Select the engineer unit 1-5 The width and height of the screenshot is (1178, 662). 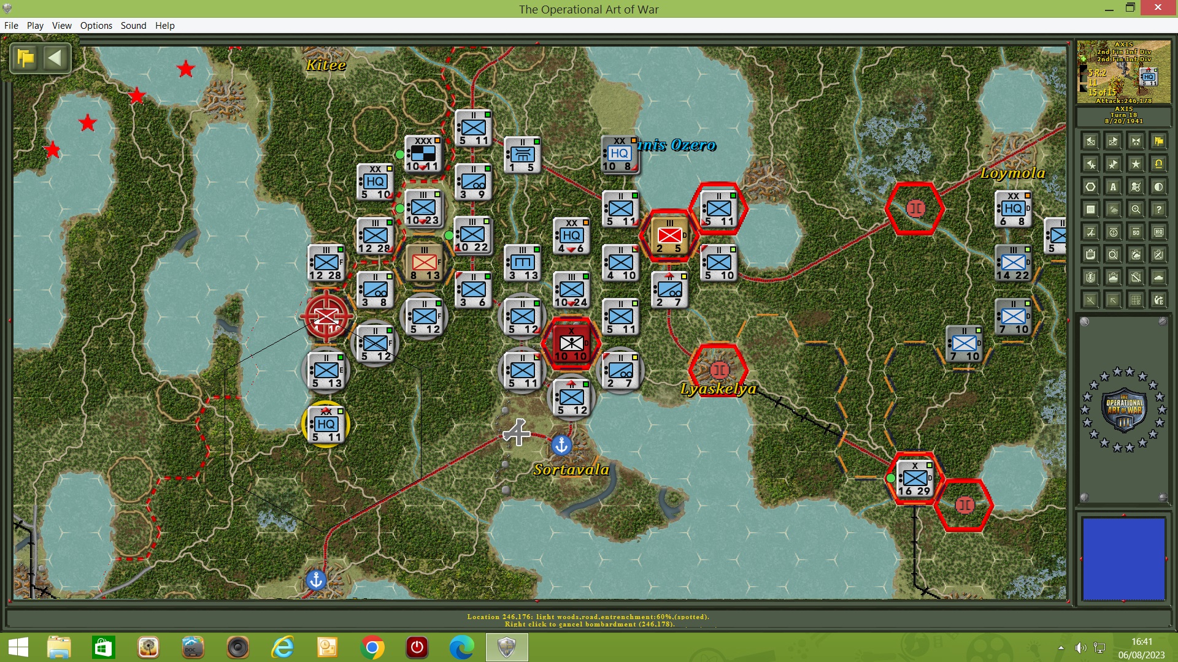522,154
